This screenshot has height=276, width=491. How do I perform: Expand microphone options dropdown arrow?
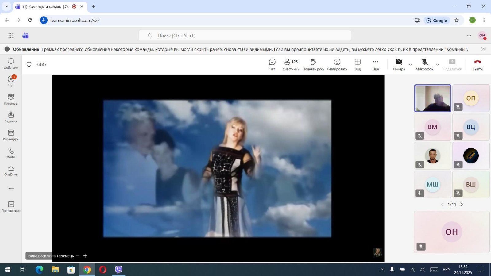pyautogui.click(x=437, y=65)
